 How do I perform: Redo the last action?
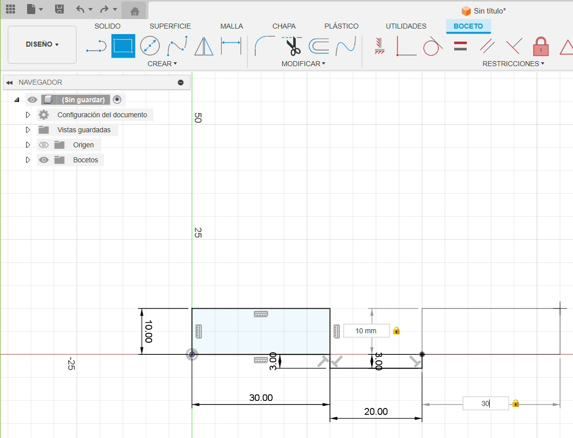104,9
